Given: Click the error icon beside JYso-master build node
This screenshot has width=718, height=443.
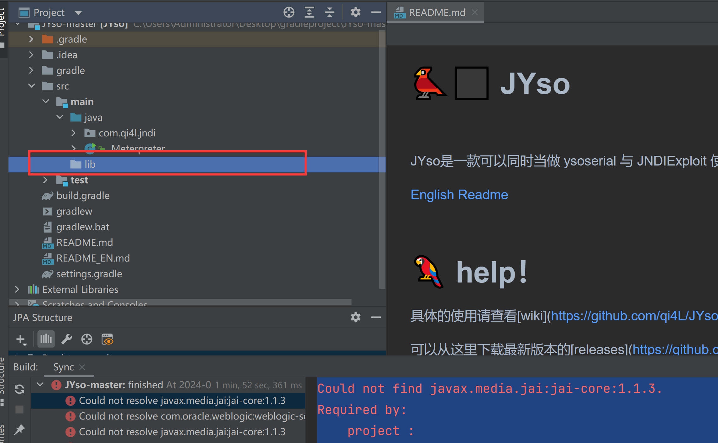Looking at the screenshot, I should tap(56, 385).
